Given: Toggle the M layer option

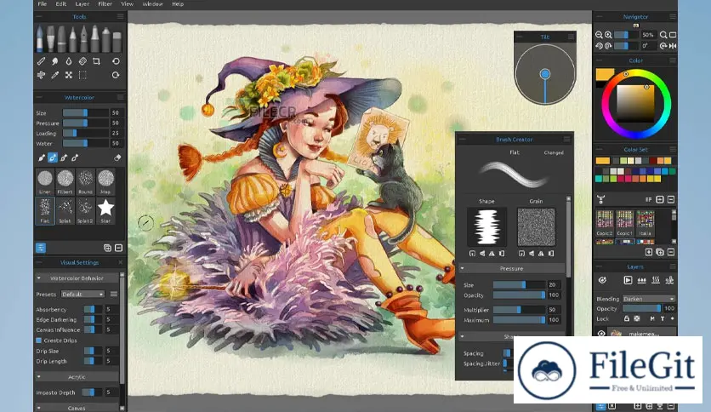Looking at the screenshot, I should coord(652,319).
